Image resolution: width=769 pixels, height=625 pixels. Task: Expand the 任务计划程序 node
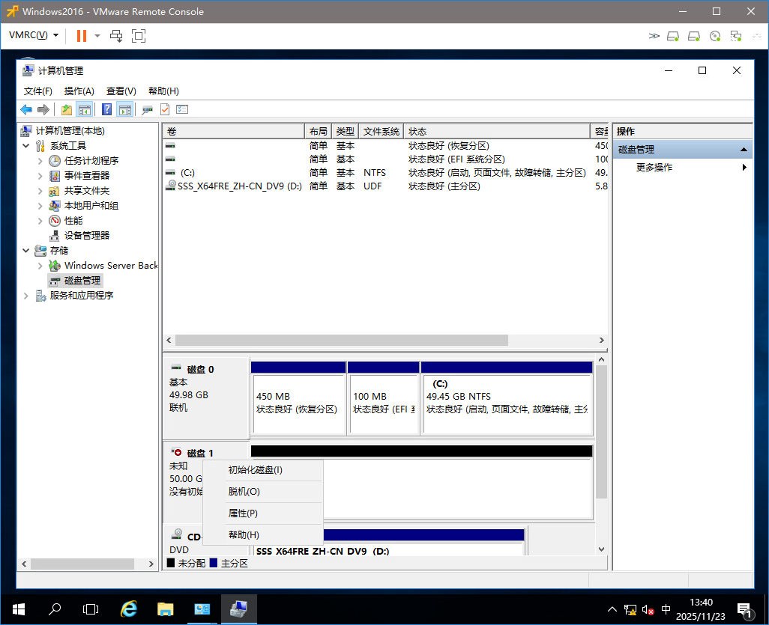(40, 161)
